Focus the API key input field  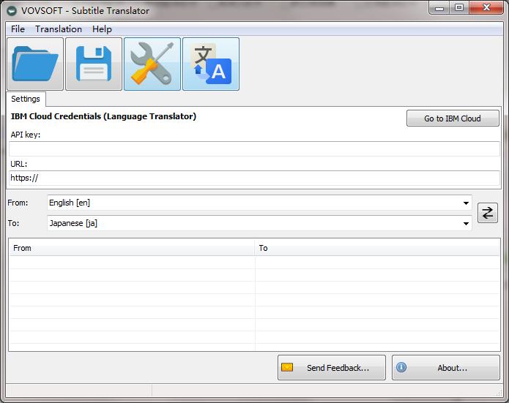[253, 149]
